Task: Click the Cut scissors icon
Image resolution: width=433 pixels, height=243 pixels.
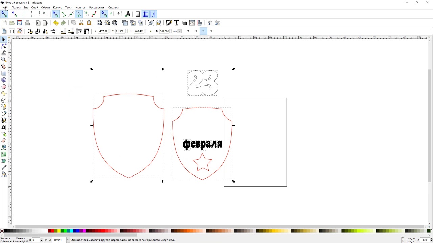Action: pyautogui.click(x=82, y=23)
